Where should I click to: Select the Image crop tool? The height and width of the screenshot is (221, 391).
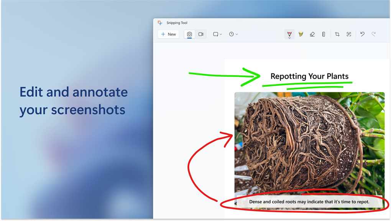337,34
